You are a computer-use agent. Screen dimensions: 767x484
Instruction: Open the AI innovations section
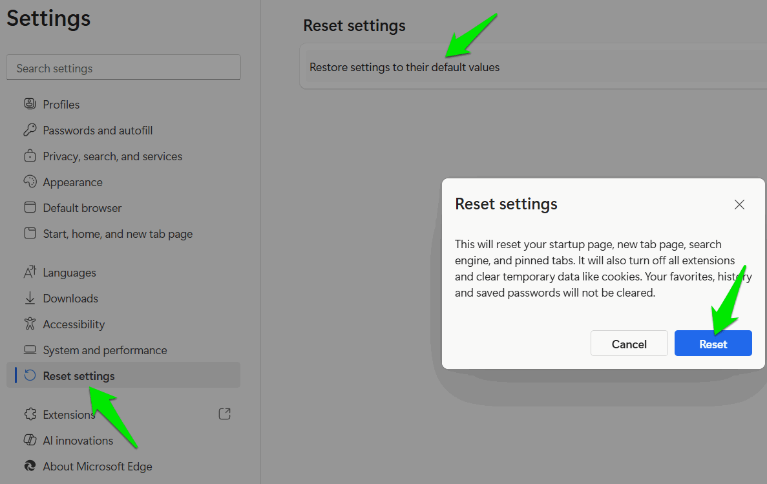tap(78, 441)
